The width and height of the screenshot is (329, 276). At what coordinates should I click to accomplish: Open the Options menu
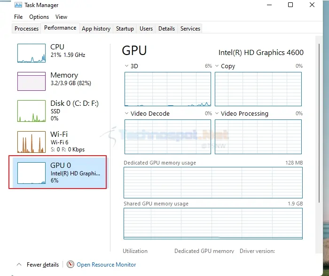pos(39,17)
